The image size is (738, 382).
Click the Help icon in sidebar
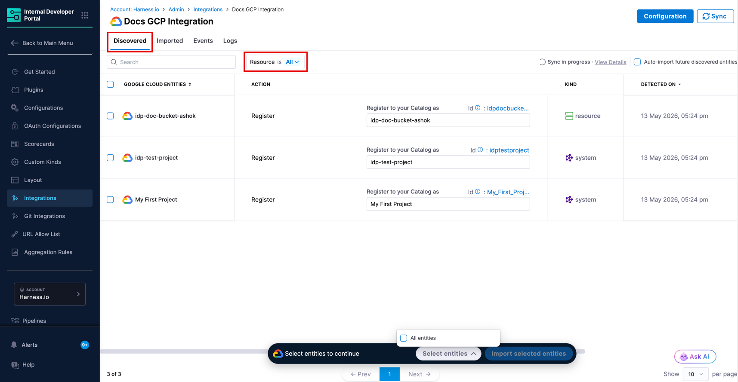[x=15, y=365]
